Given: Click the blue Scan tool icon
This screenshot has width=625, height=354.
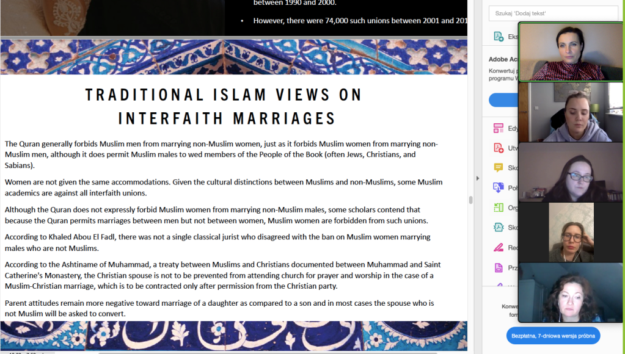Looking at the screenshot, I should 498,228.
